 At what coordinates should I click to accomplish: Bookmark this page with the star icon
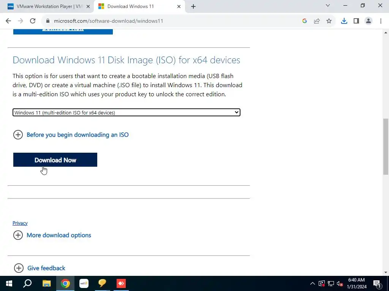coord(329,21)
